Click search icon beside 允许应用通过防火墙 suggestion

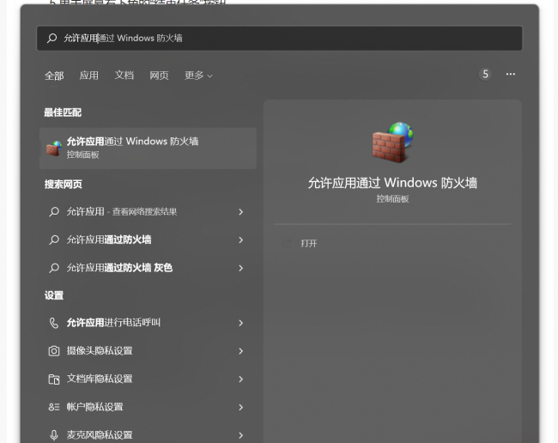click(x=54, y=240)
